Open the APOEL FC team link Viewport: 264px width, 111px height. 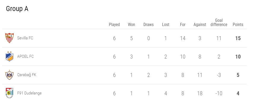26,56
